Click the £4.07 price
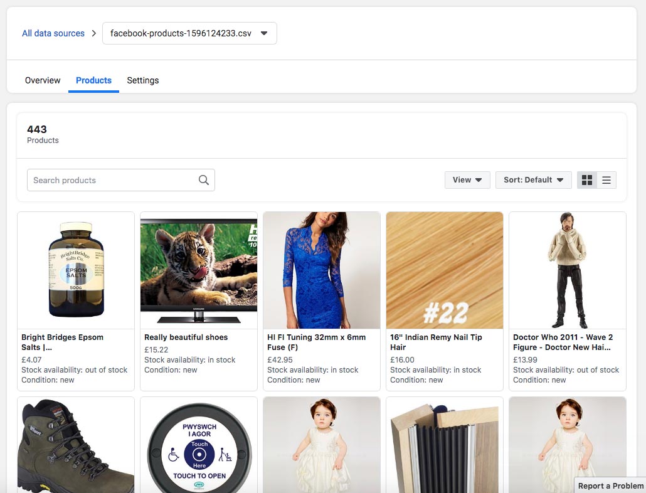Viewport: 646px width, 493px height. tap(31, 359)
